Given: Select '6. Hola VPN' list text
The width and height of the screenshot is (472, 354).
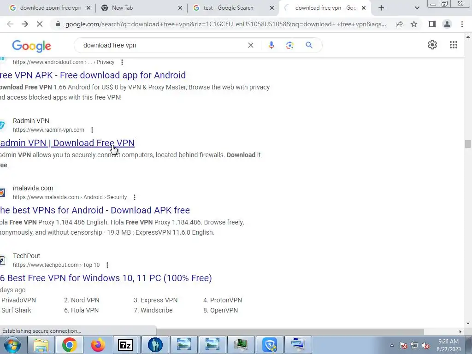Looking at the screenshot, I should click(x=81, y=310).
